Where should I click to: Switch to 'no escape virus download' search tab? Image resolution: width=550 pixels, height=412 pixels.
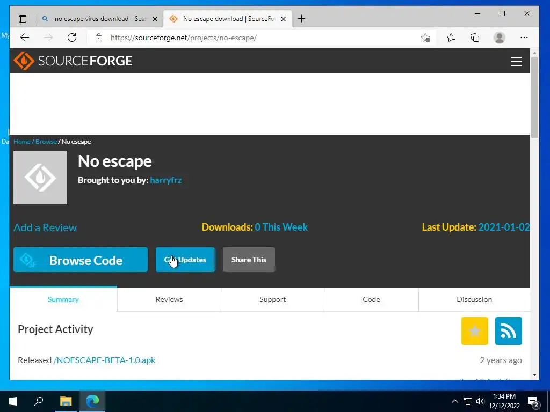(x=99, y=19)
